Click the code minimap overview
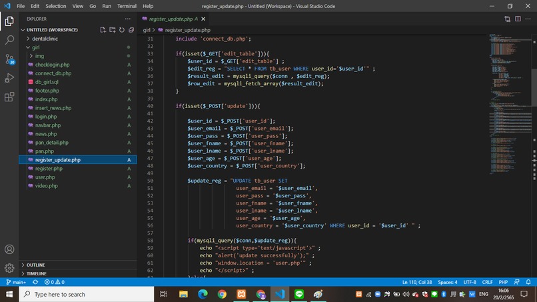The height and width of the screenshot is (302, 537). tap(510, 103)
